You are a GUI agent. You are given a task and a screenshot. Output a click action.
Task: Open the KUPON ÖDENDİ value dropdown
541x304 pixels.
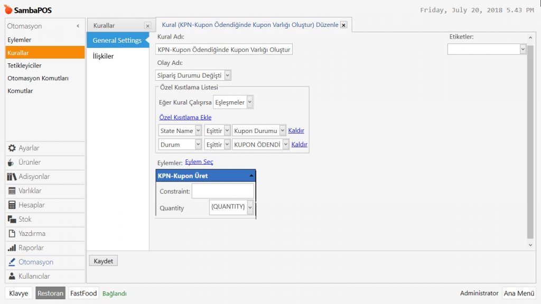(x=286, y=144)
